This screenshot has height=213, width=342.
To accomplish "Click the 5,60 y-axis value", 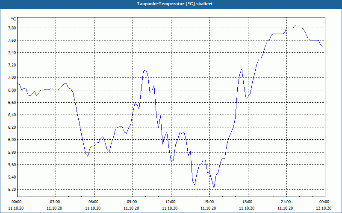I will coord(12,164).
